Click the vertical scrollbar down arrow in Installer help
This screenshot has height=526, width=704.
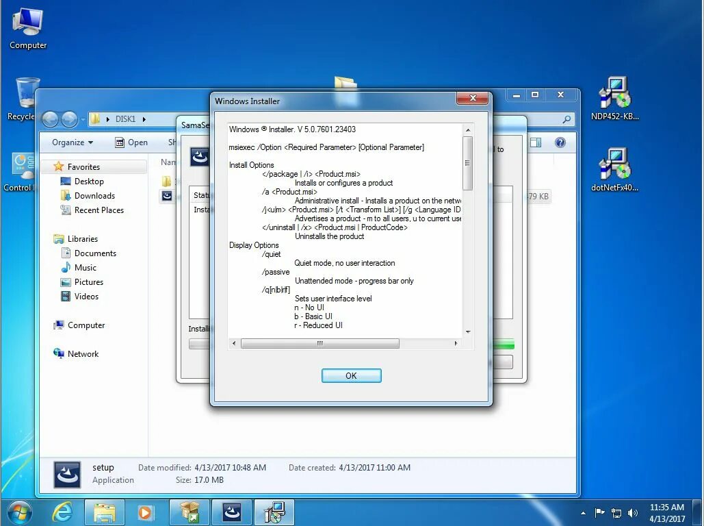[x=467, y=331]
